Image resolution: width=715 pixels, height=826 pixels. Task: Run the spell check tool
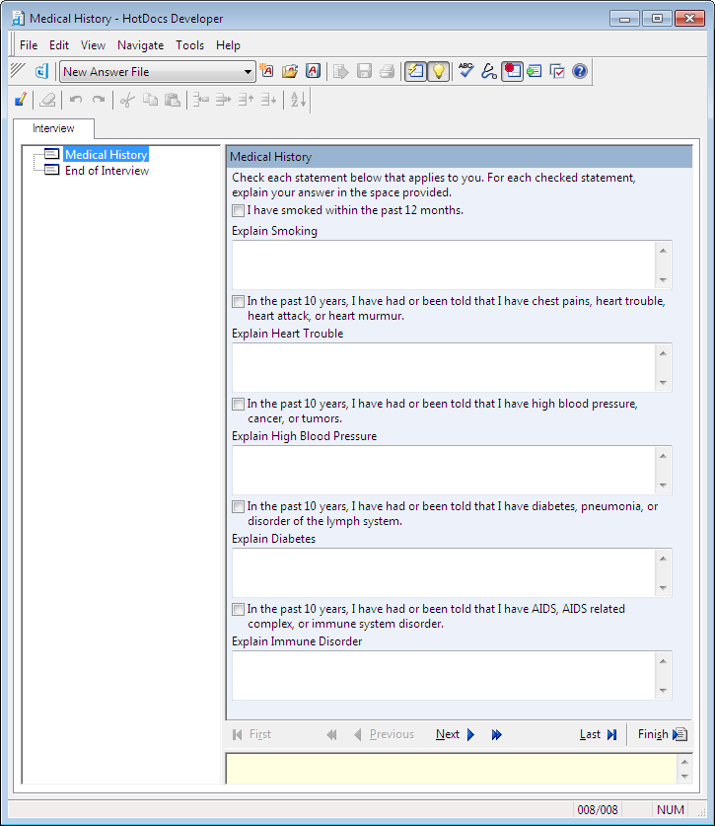pos(465,71)
